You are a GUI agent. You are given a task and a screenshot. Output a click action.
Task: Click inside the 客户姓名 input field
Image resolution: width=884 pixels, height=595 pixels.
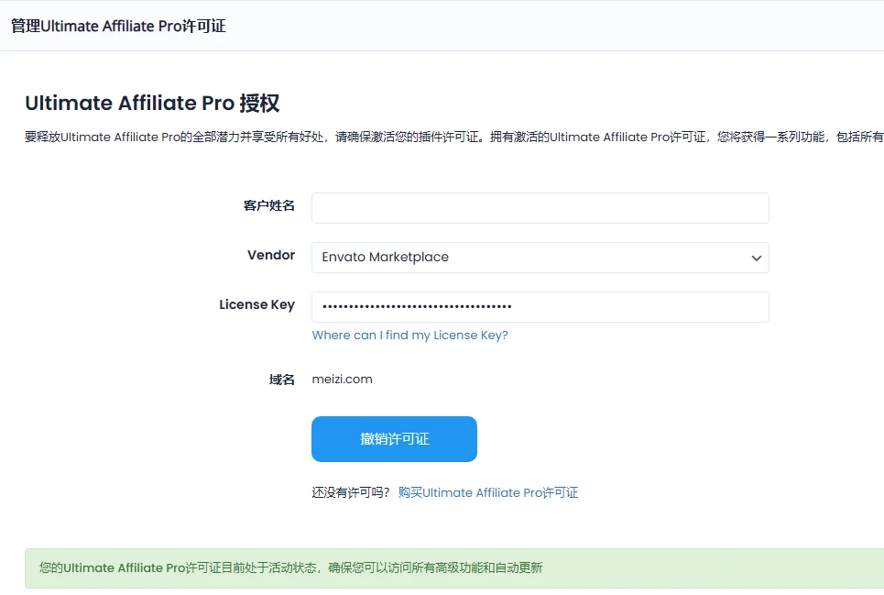coord(540,208)
